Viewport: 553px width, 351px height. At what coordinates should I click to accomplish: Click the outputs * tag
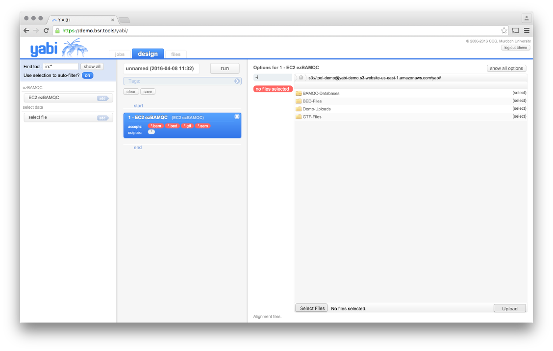click(x=151, y=132)
